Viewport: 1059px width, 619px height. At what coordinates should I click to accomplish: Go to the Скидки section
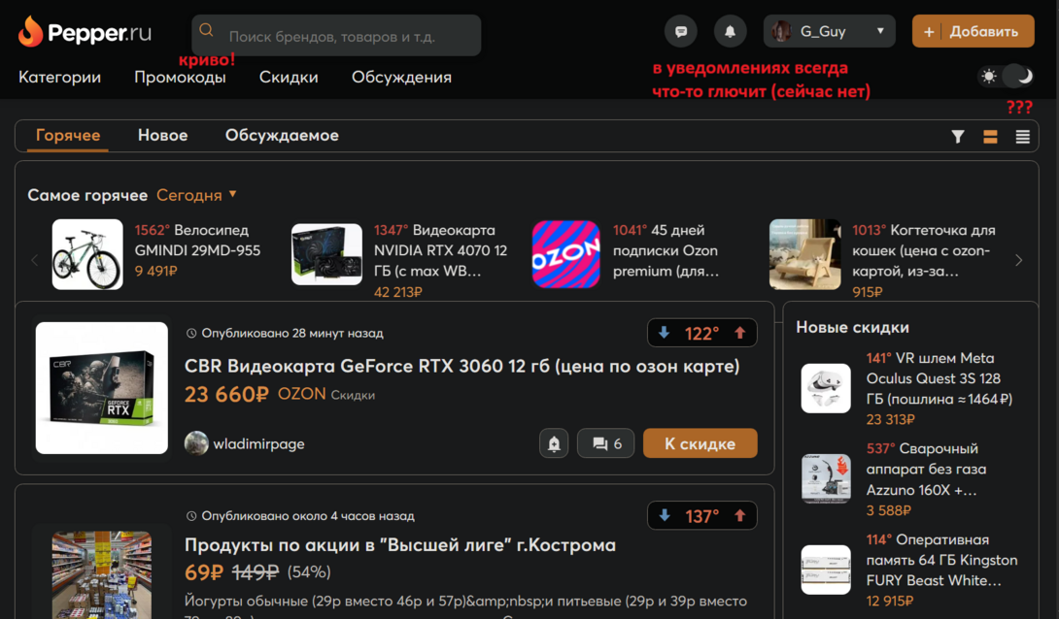tap(289, 77)
